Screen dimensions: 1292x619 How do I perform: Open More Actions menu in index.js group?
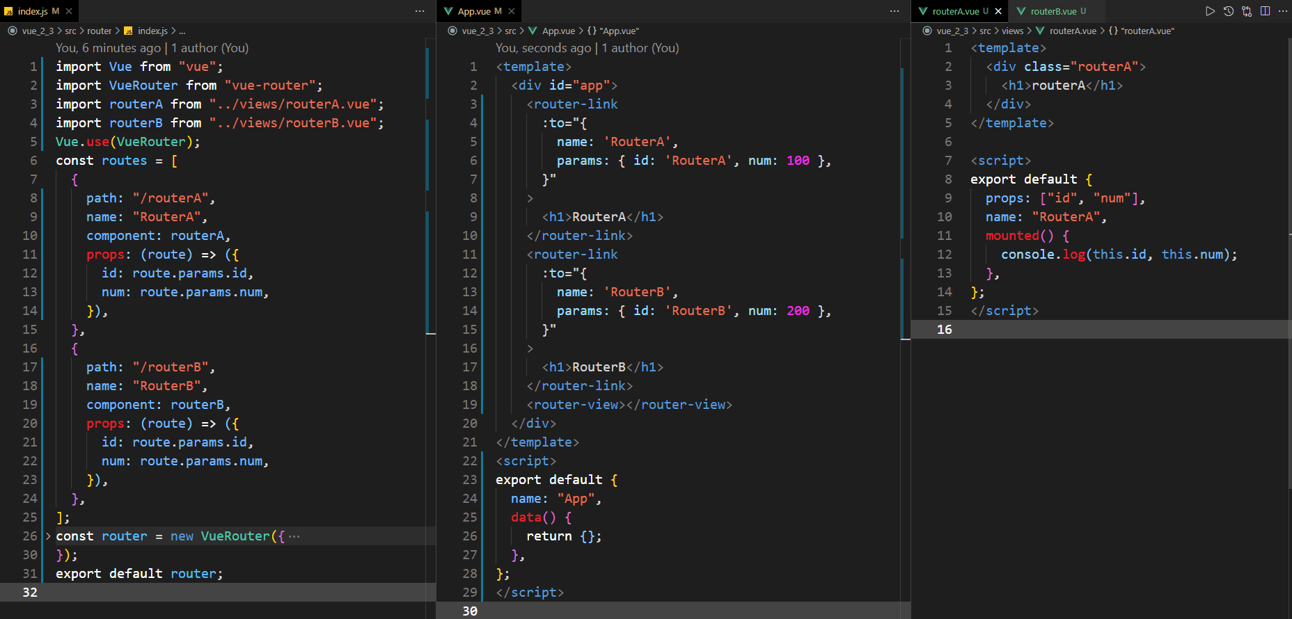420,11
